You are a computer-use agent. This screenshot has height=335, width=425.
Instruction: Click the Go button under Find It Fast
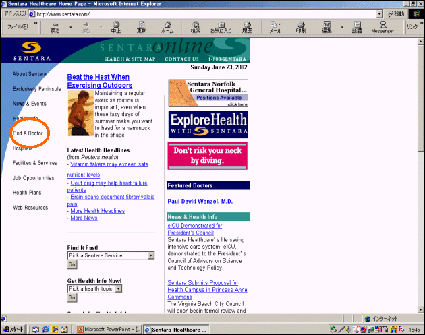coord(72,265)
